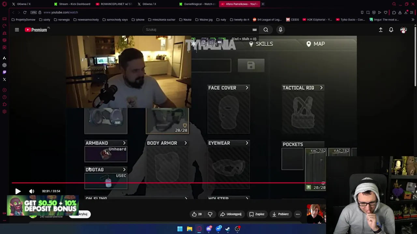Viewport: 417px width, 234px height.
Task: Toggle the VPN badge in address bar
Action: pyautogui.click(x=34, y=12)
